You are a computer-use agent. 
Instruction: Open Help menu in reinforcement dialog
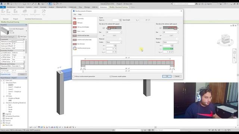(80, 15)
